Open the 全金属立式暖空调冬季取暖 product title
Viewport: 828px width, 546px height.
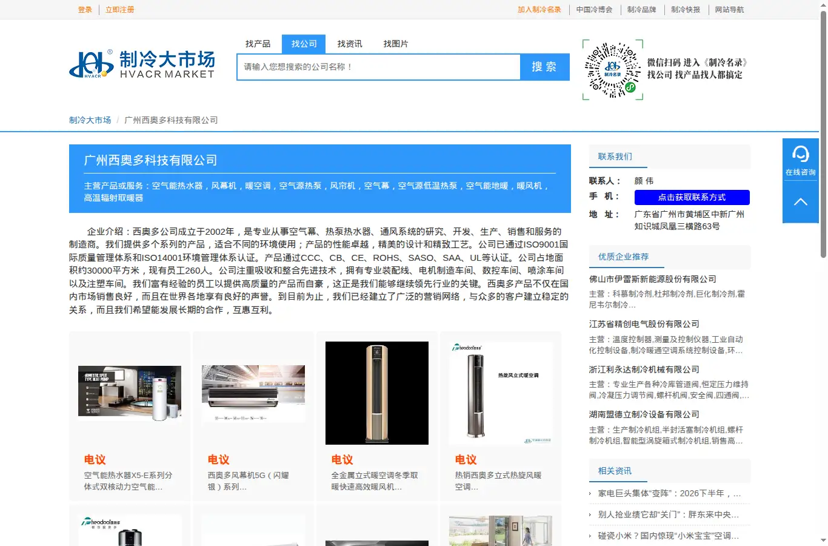(x=375, y=481)
